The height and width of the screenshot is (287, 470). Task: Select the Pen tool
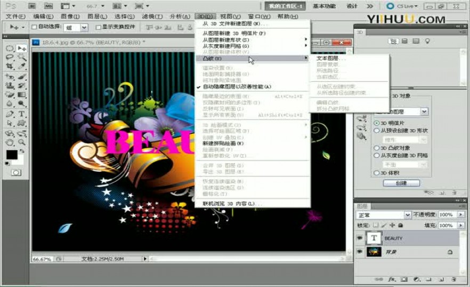tap(10, 114)
